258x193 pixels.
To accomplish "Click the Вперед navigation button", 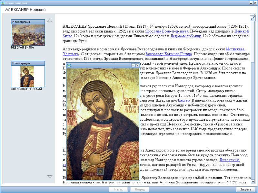I will click(x=140, y=189).
